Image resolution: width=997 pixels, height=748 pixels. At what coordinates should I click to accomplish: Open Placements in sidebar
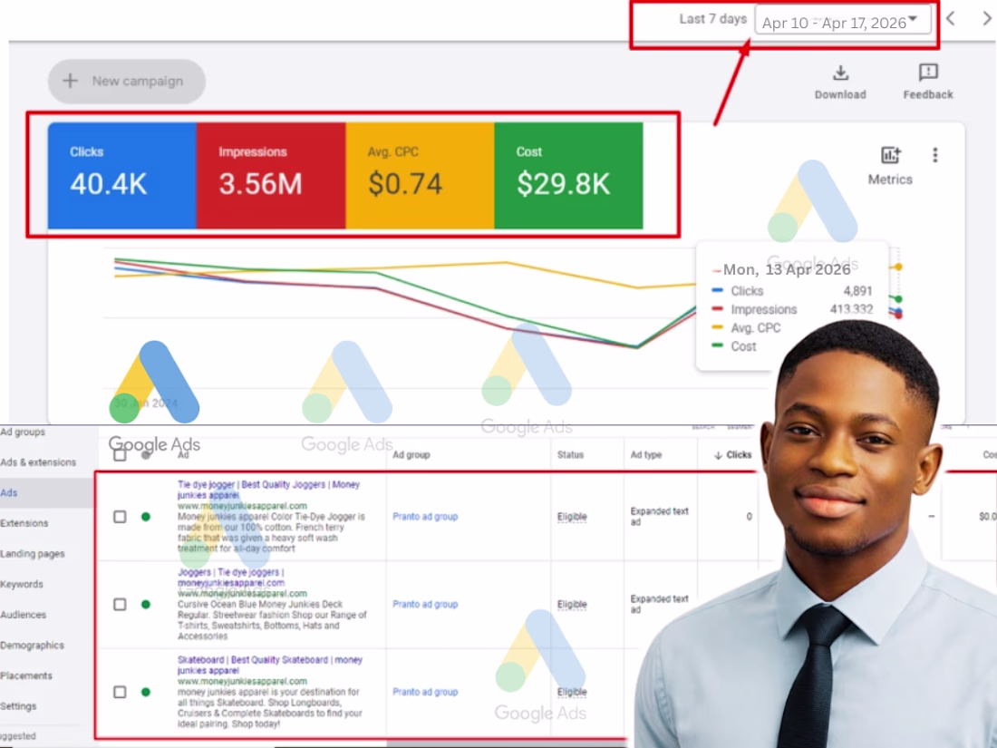26,676
